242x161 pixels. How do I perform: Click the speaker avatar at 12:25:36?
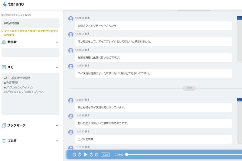tap(71, 148)
